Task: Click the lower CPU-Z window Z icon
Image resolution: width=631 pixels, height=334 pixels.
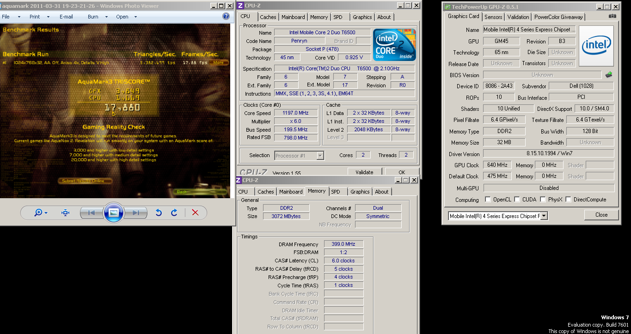Action: click(239, 180)
